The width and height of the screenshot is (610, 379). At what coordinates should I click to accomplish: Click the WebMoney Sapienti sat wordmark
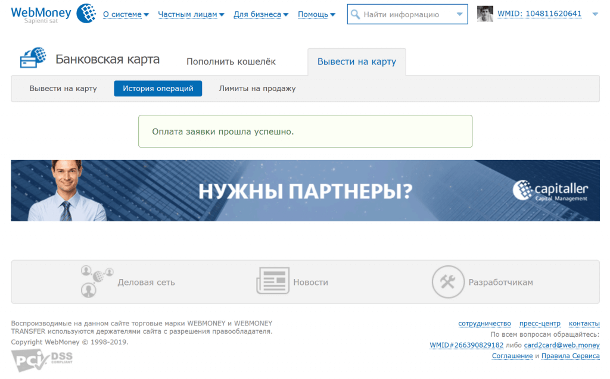point(41,15)
